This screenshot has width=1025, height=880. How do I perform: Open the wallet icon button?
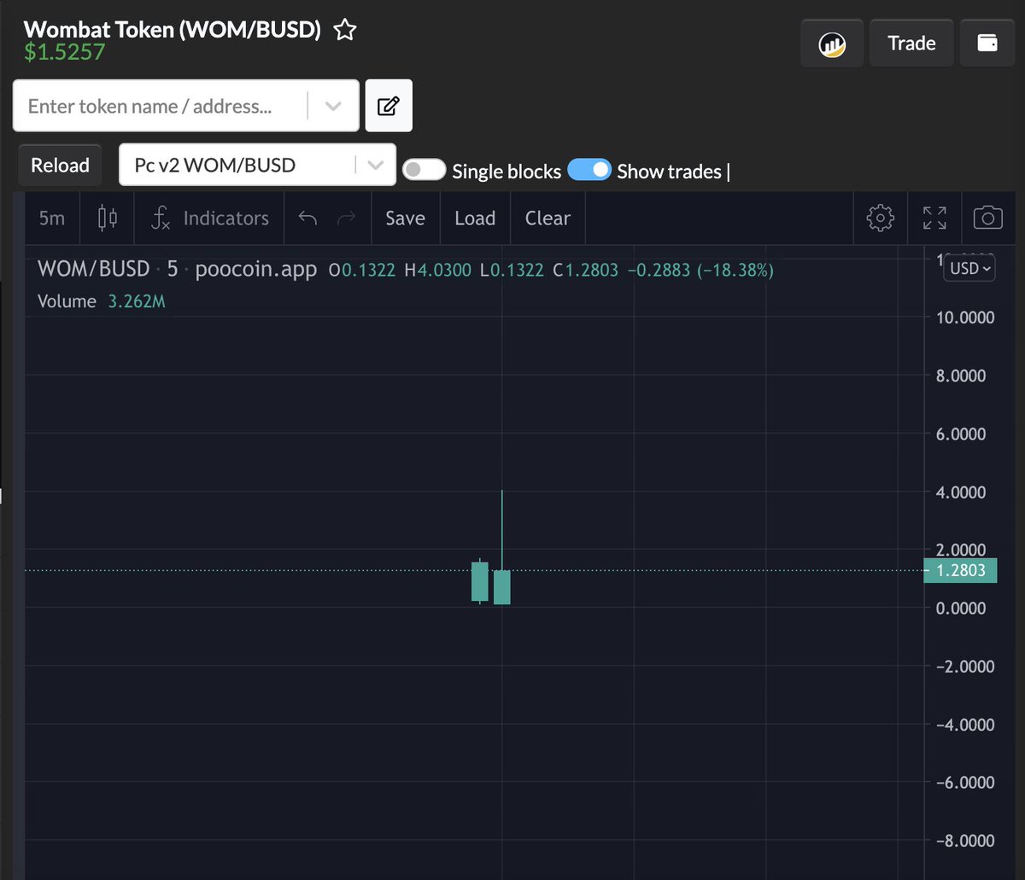coord(987,44)
